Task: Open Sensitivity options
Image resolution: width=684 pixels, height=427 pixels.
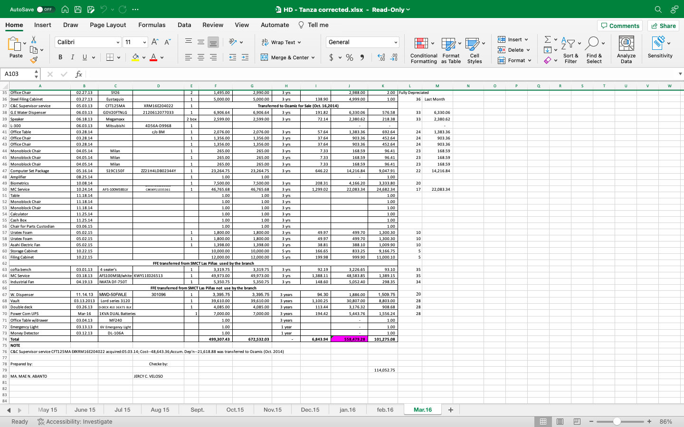Action: (660, 47)
